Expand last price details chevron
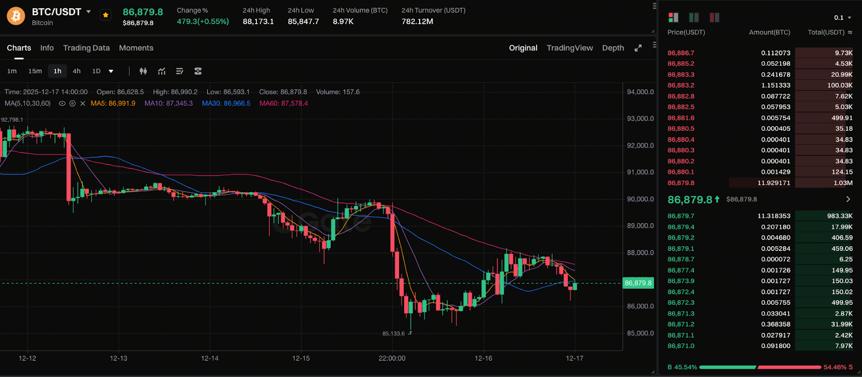This screenshot has height=377, width=862. (x=848, y=199)
